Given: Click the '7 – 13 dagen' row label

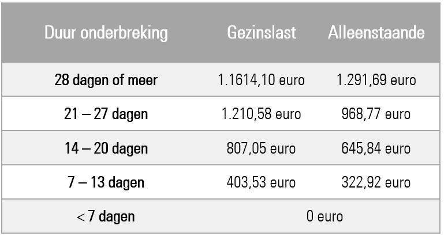Looking at the screenshot, I should coord(106,183).
